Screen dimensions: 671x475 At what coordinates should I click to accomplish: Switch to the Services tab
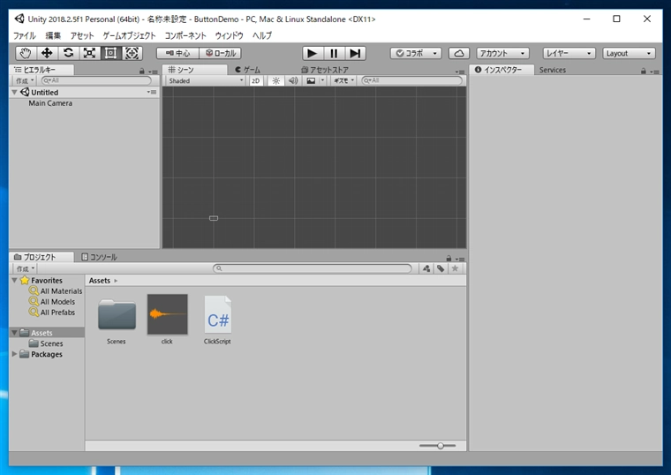(553, 70)
